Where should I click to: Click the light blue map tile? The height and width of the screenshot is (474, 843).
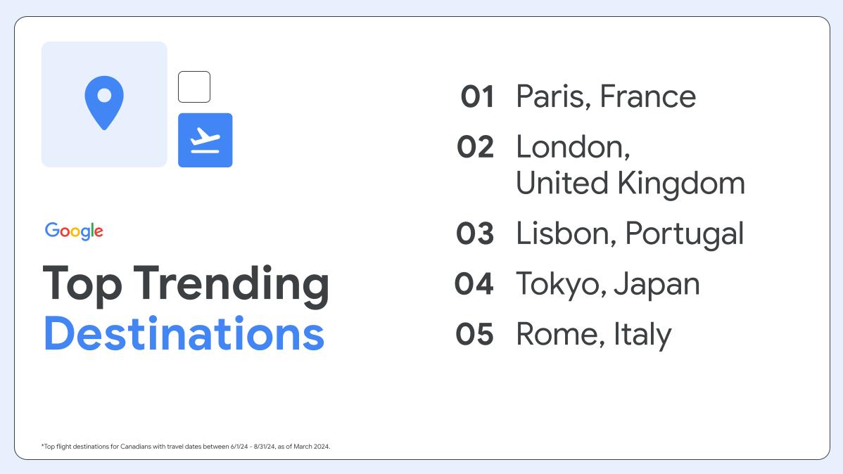(x=104, y=104)
